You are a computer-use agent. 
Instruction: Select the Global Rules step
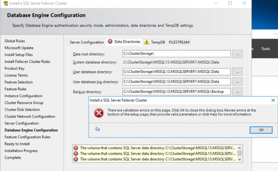coord(15,41)
